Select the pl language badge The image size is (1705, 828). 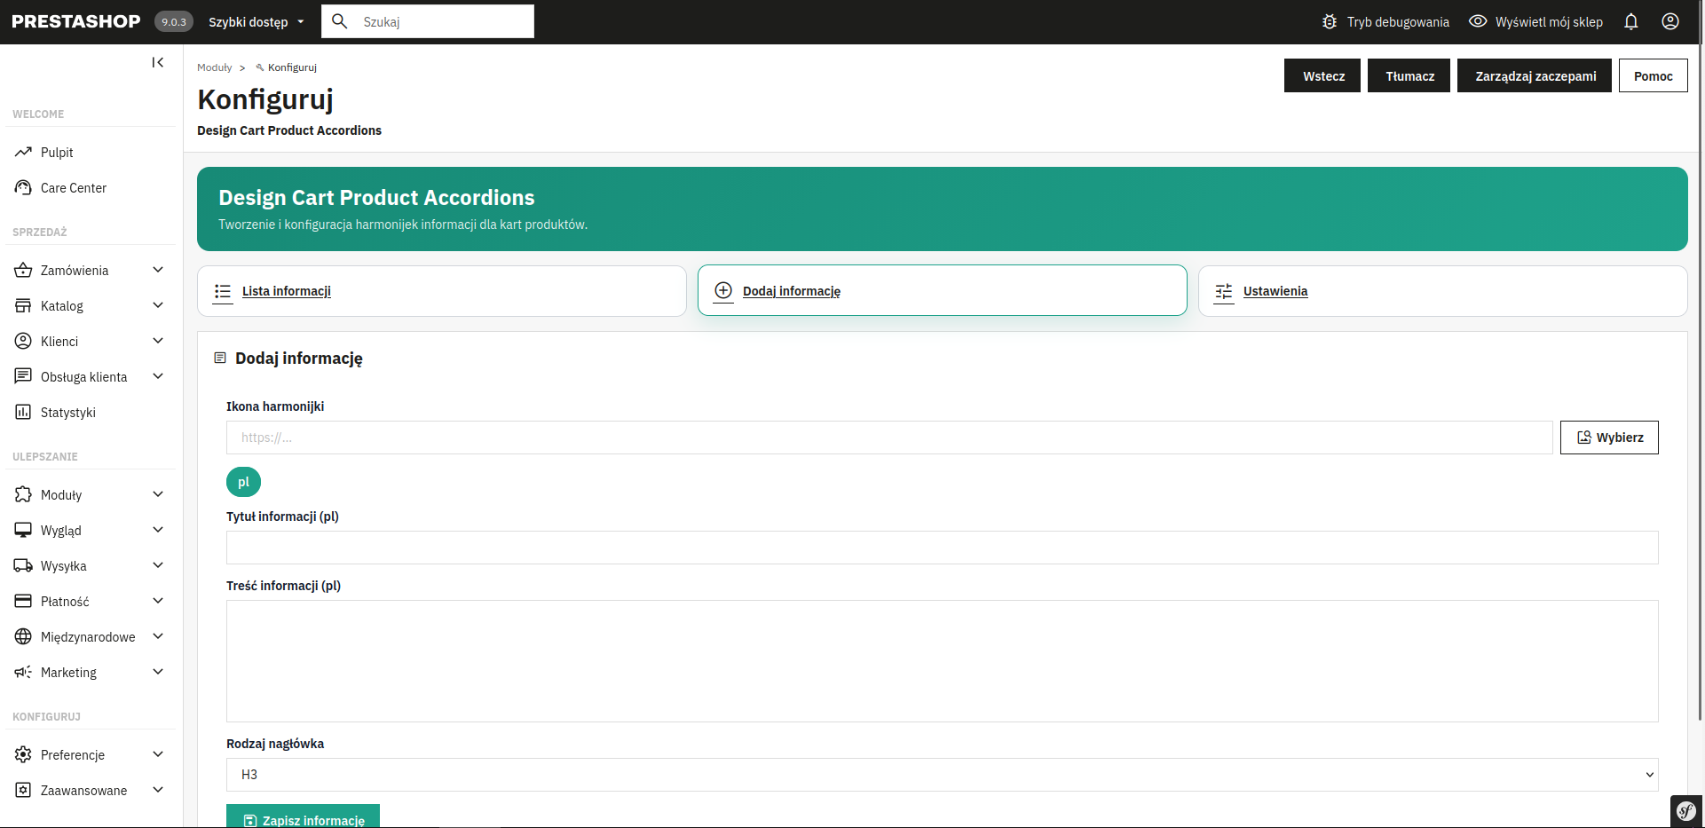click(x=243, y=482)
